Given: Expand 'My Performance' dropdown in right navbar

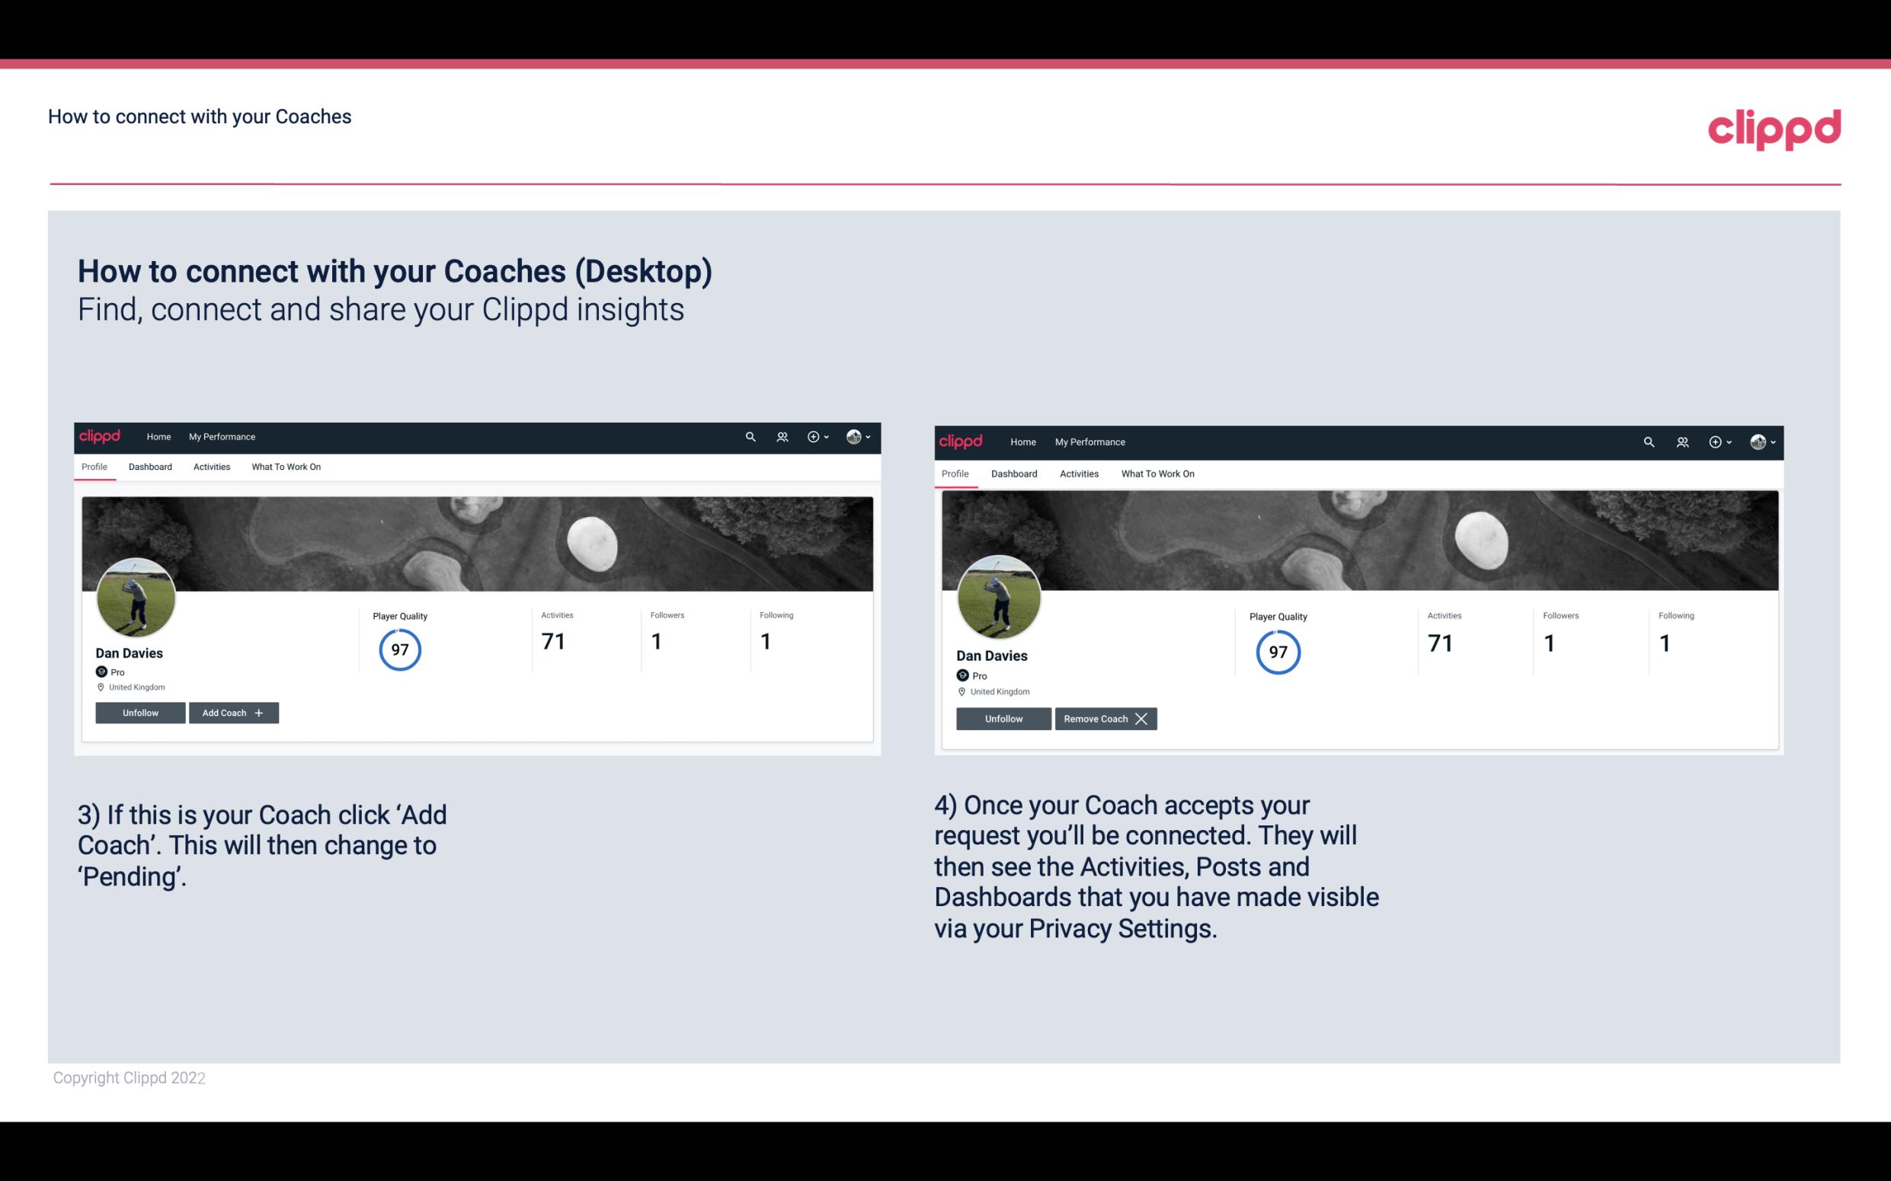Looking at the screenshot, I should point(1089,441).
